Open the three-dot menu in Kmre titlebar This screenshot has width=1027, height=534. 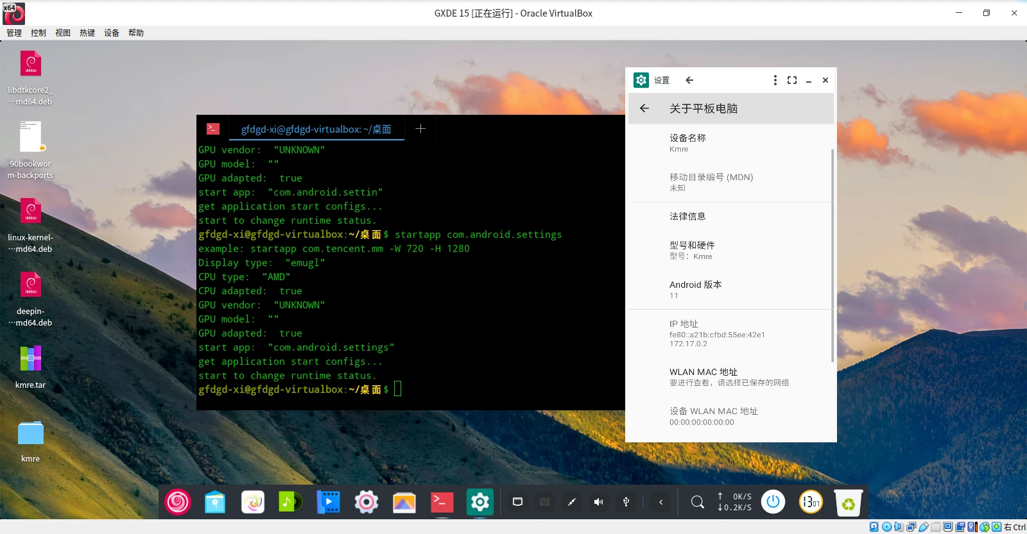(775, 80)
